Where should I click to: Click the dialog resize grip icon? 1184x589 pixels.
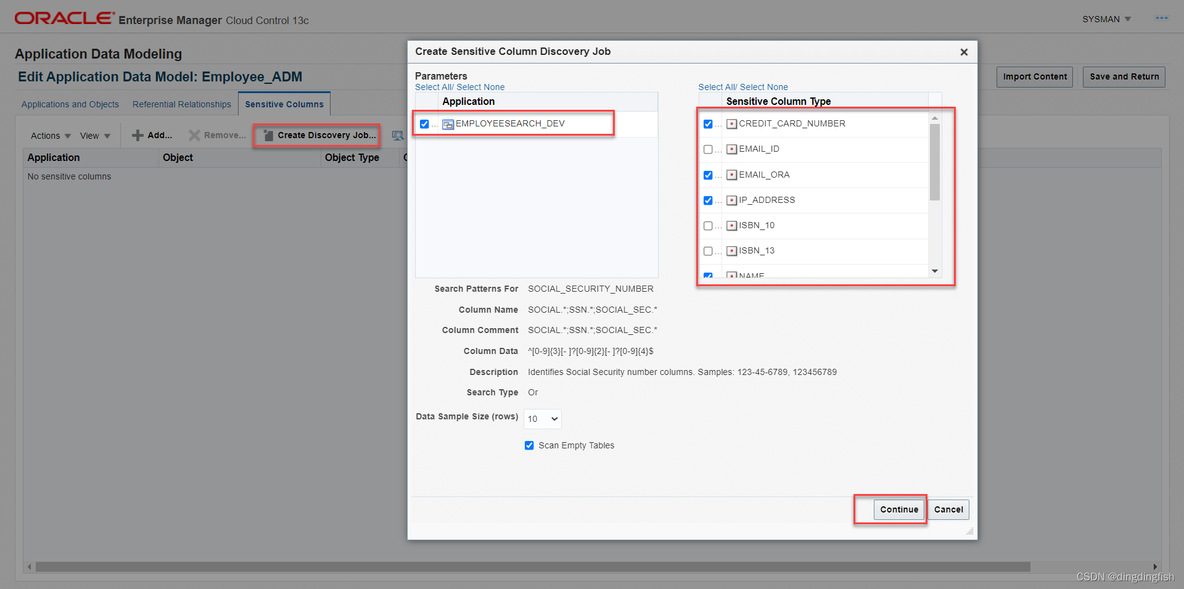click(969, 531)
